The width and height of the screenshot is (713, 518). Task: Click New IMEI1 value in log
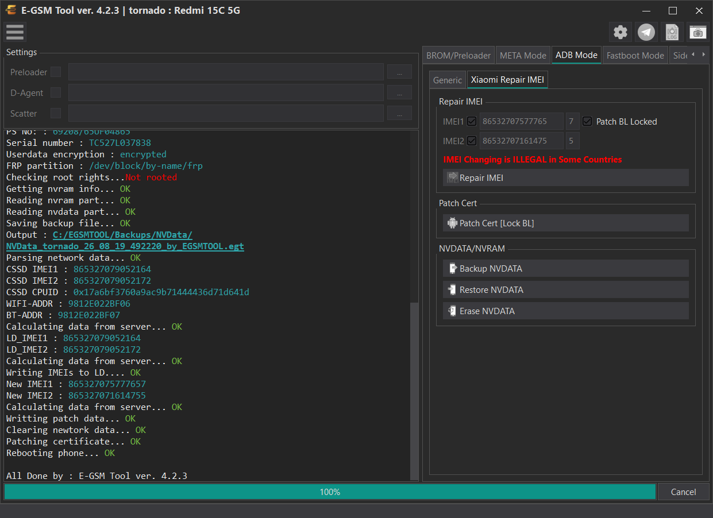tap(107, 384)
